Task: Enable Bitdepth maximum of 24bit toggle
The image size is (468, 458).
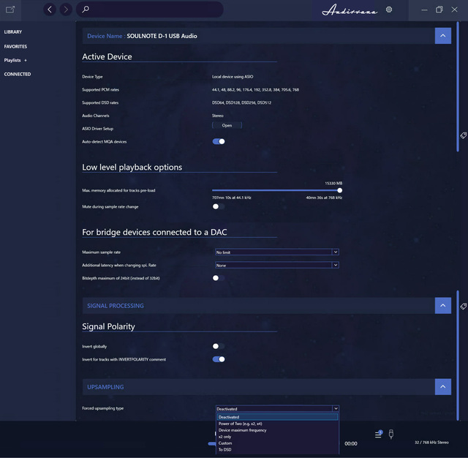Action: pyautogui.click(x=219, y=278)
